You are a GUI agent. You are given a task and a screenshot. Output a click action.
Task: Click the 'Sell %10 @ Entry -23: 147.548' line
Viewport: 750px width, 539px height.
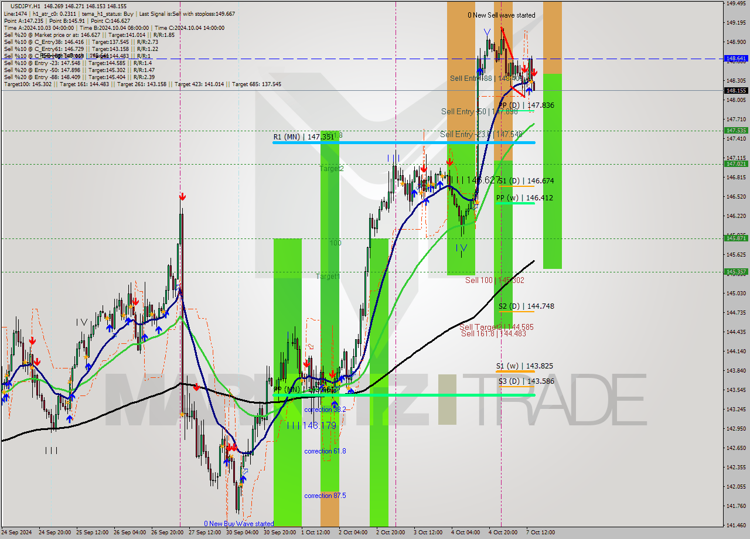click(78, 63)
